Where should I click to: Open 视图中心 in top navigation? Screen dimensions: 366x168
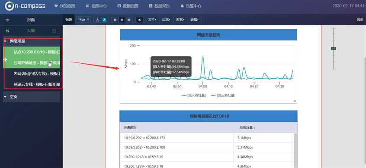click(96, 6)
